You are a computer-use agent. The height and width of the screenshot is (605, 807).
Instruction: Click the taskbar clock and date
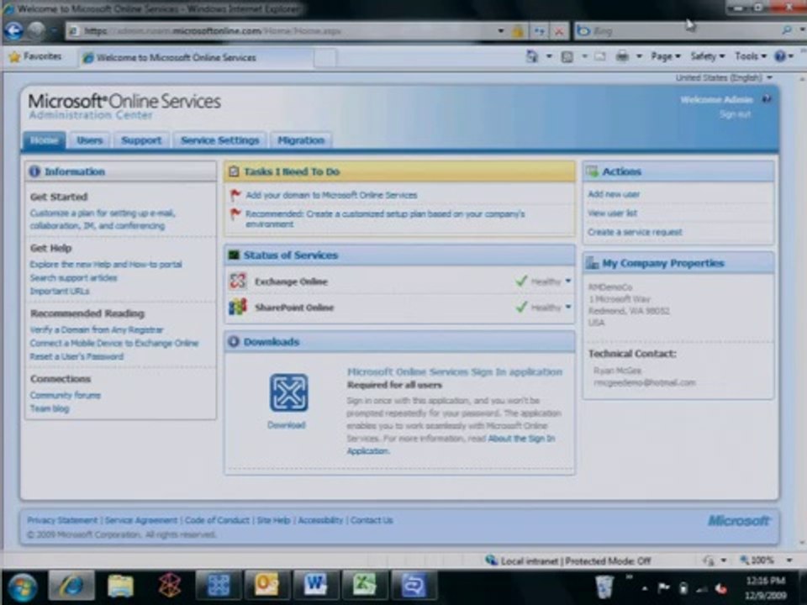(x=766, y=587)
